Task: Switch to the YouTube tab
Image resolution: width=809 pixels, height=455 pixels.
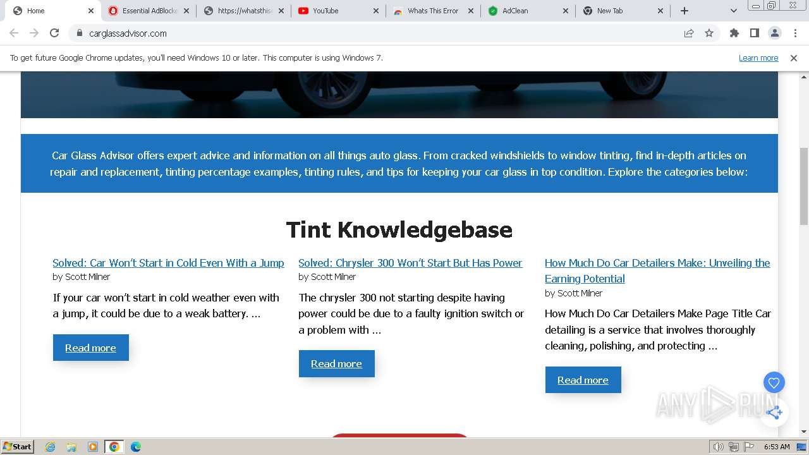Action: click(339, 11)
